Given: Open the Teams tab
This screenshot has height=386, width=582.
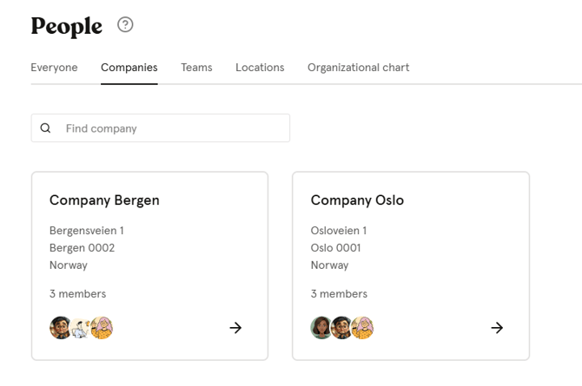Looking at the screenshot, I should 196,68.
